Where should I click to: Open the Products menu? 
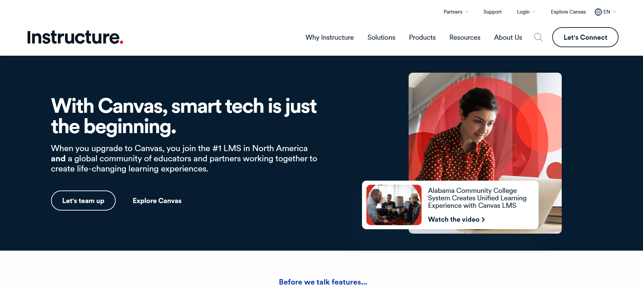422,37
